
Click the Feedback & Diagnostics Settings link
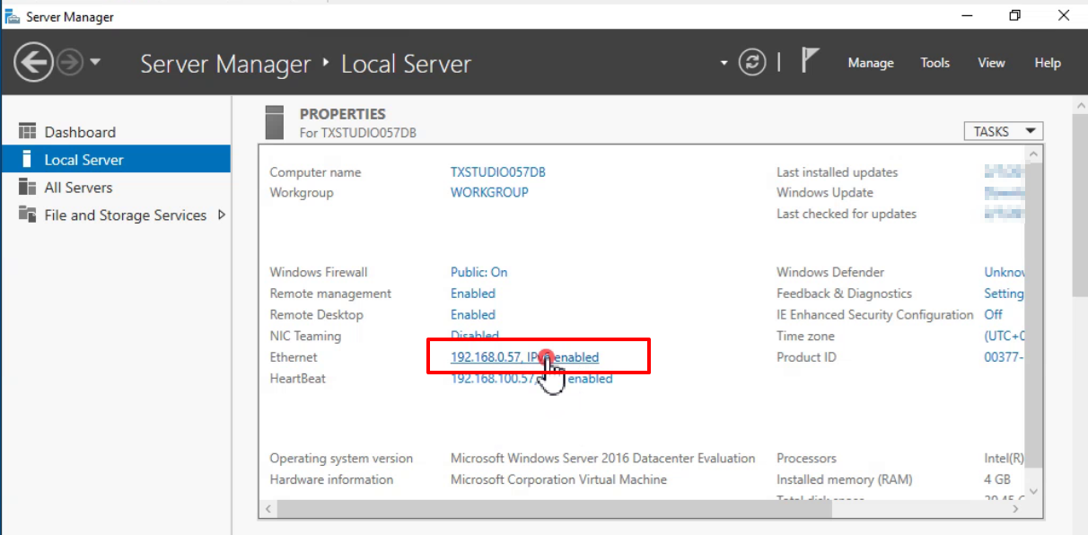pyautogui.click(x=1004, y=294)
